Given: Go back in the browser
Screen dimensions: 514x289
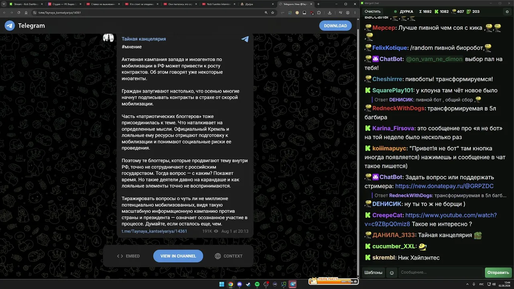Looking at the screenshot, I should [5, 12].
